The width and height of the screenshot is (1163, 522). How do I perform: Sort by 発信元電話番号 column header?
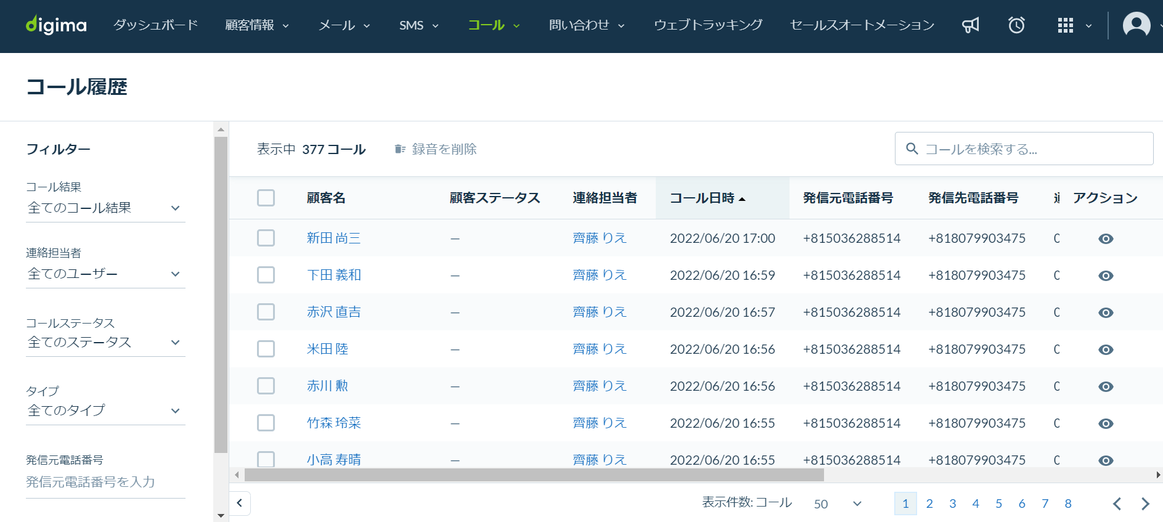848,198
